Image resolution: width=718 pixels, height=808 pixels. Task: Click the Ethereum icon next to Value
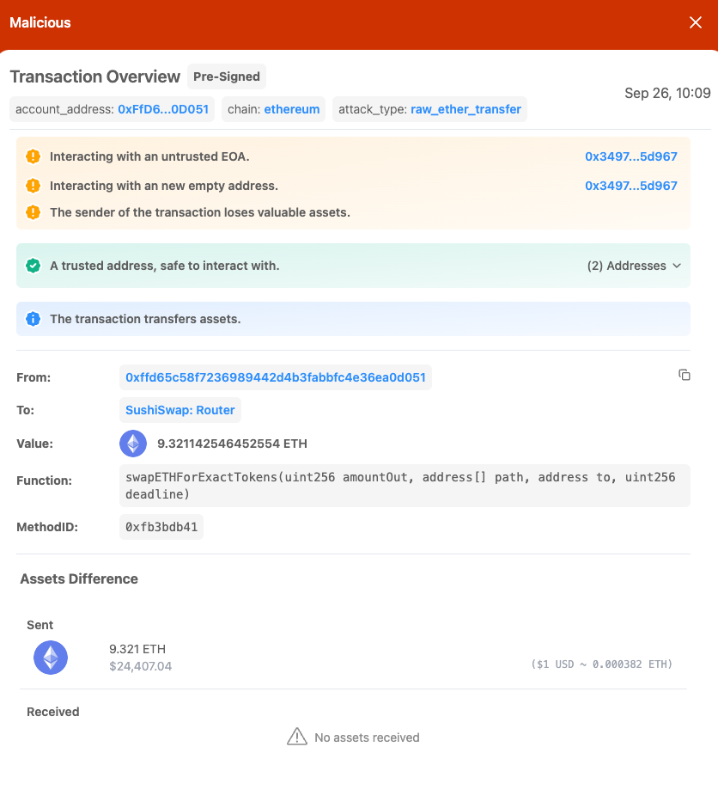point(133,444)
